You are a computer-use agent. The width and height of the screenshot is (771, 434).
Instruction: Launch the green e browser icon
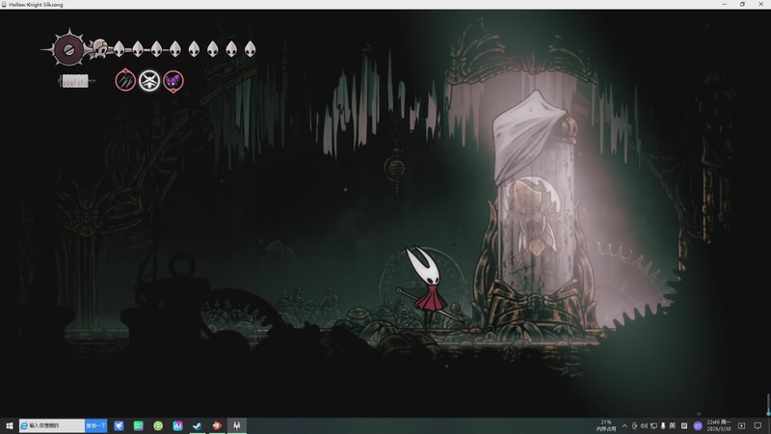[x=158, y=425]
